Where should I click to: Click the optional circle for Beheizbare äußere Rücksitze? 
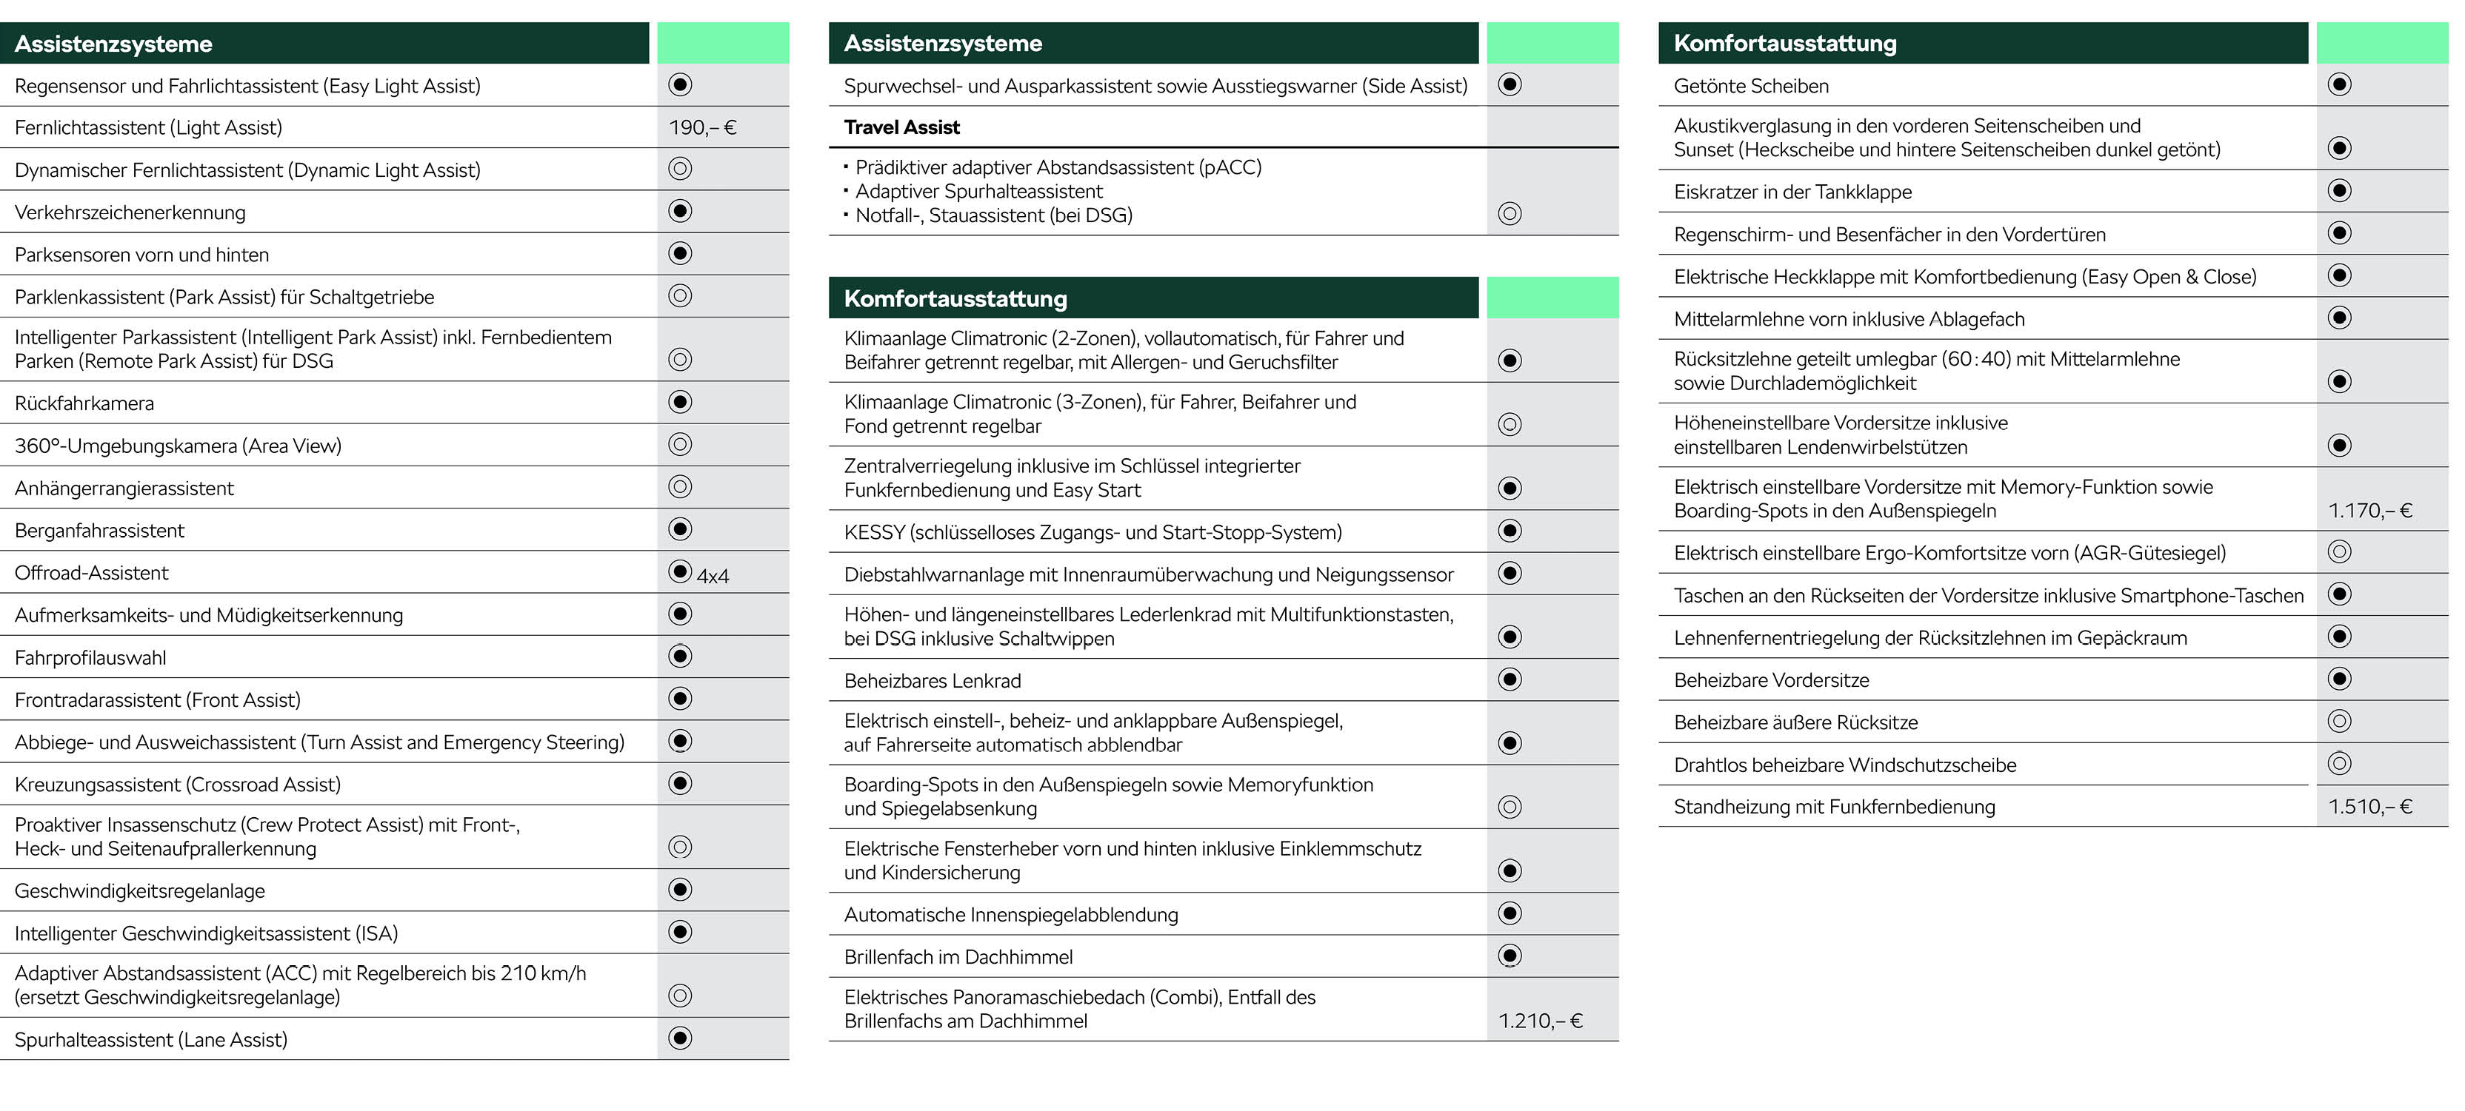(2338, 721)
